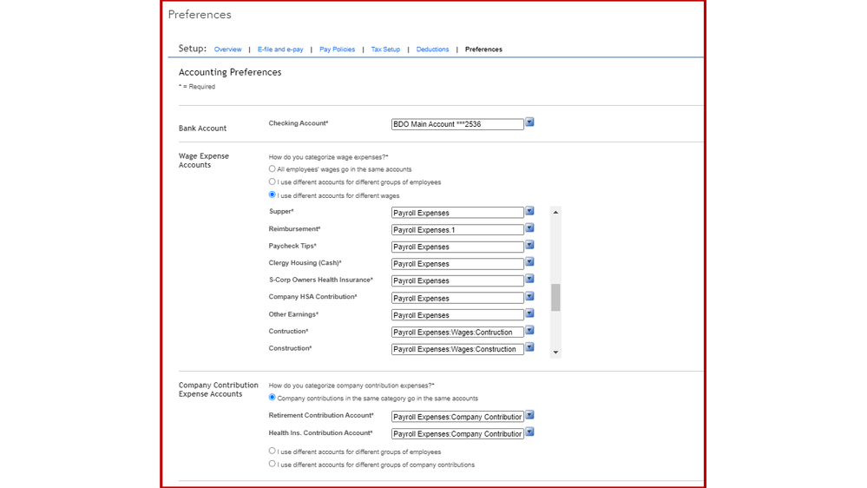The width and height of the screenshot is (867, 488).
Task: Click the wage accounts list scrollbar thumb
Action: 555,298
